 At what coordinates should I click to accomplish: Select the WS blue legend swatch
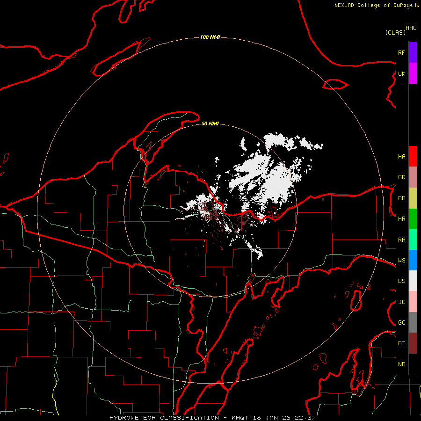pos(413,260)
